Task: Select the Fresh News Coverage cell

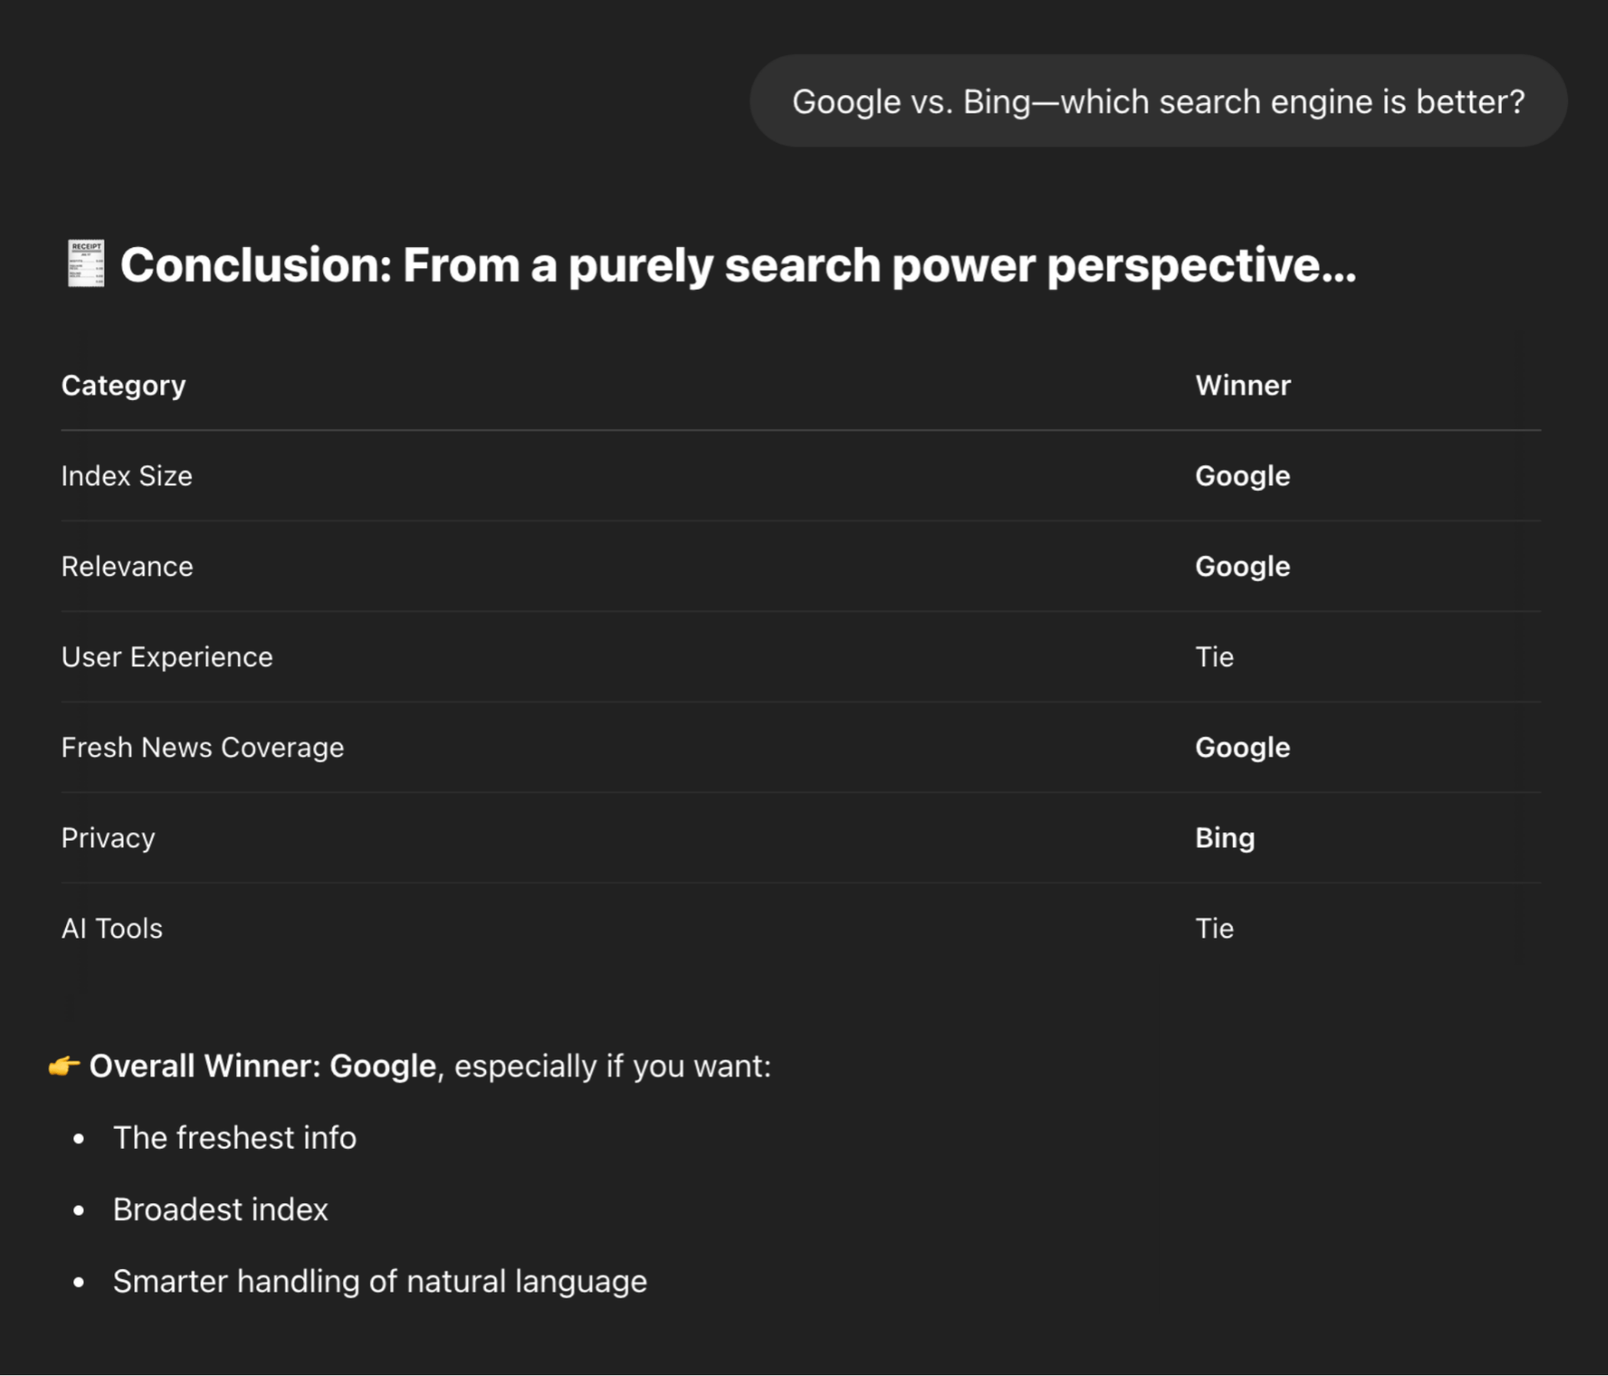Action: (x=202, y=747)
